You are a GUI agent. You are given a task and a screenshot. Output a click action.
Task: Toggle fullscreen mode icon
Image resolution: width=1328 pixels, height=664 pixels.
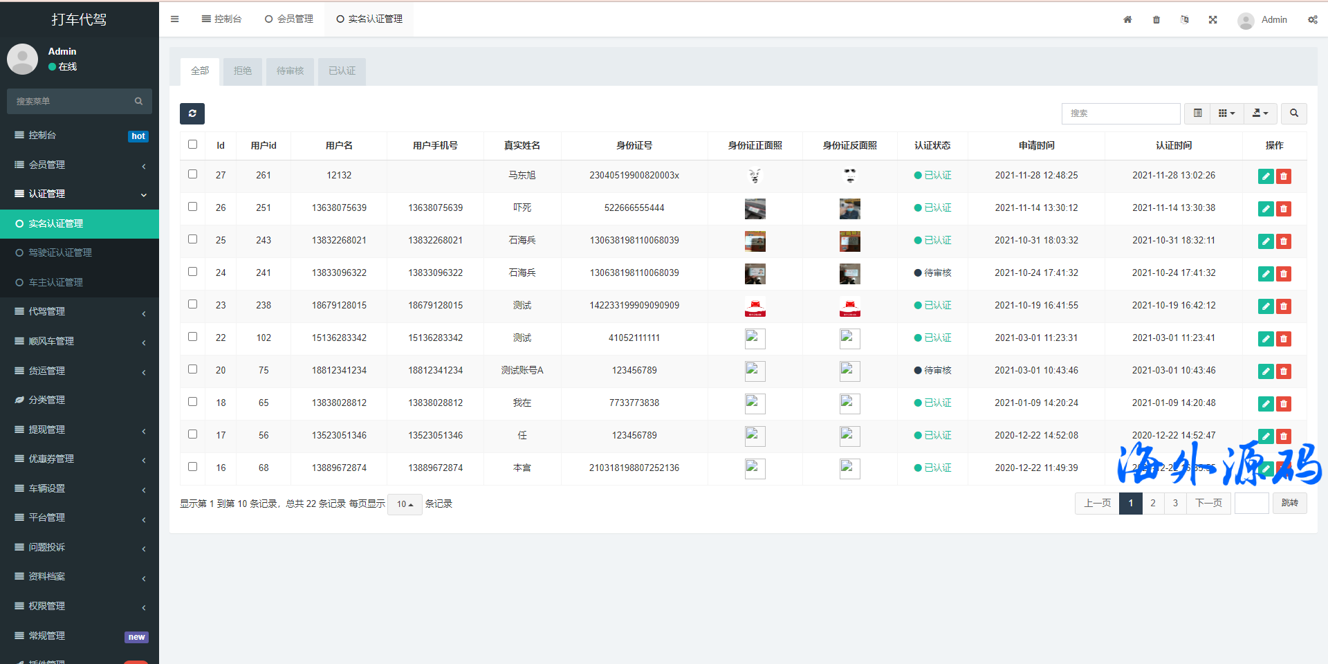pyautogui.click(x=1212, y=19)
